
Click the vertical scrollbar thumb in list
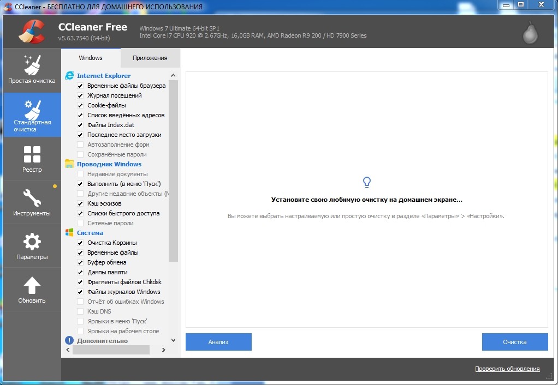pos(173,171)
